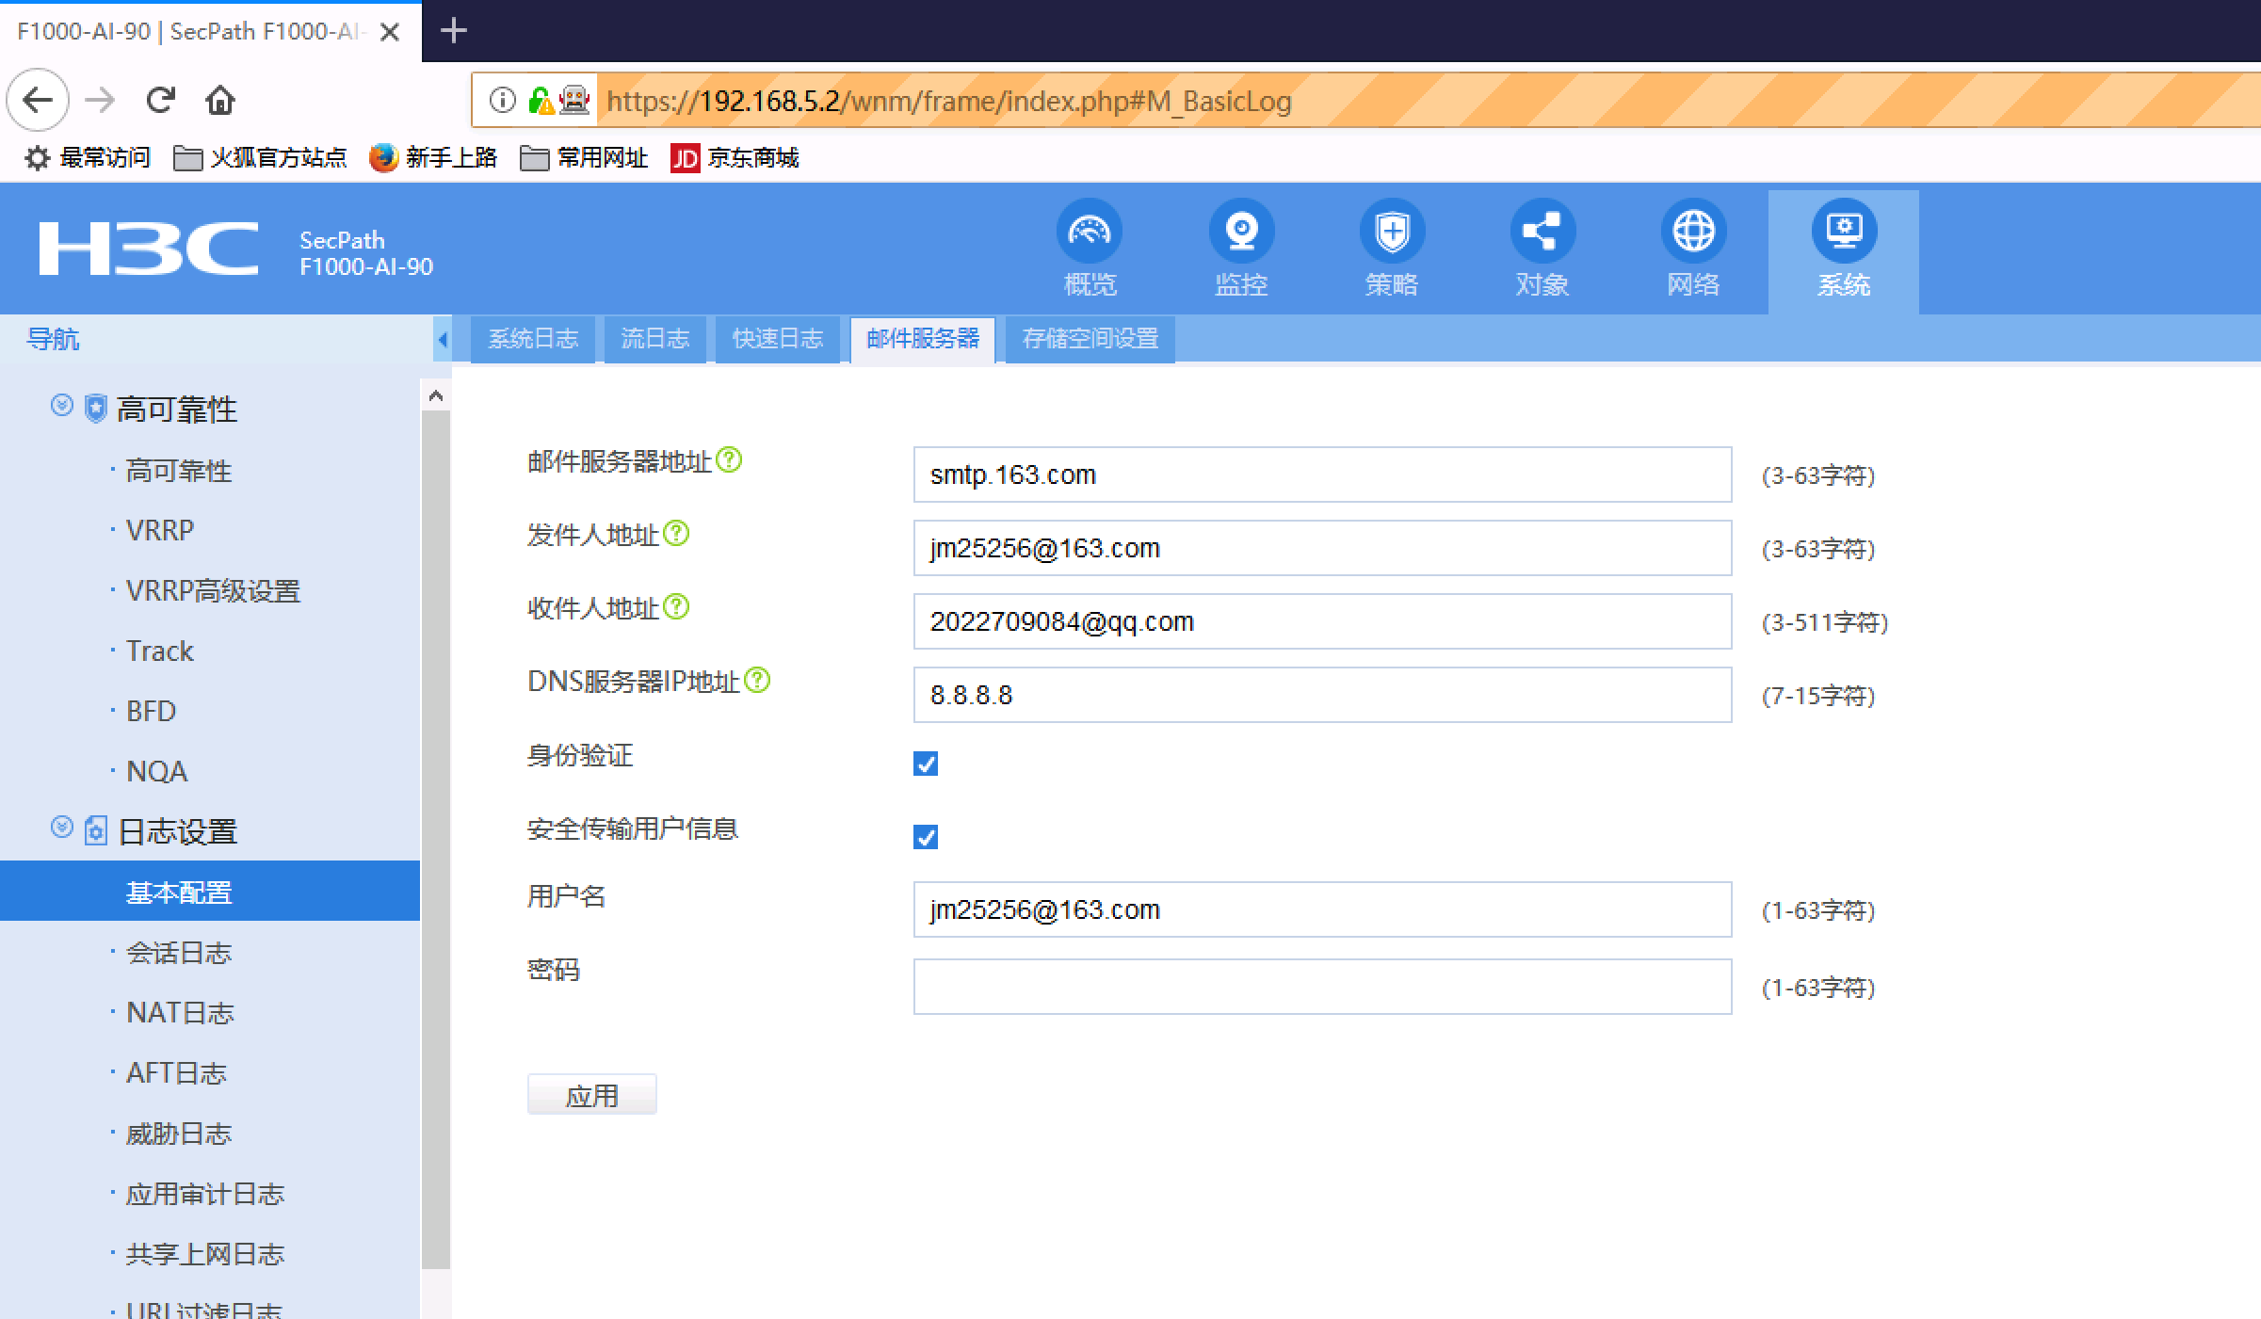
Task: Open the 对象 objects icon
Action: coord(1542,232)
